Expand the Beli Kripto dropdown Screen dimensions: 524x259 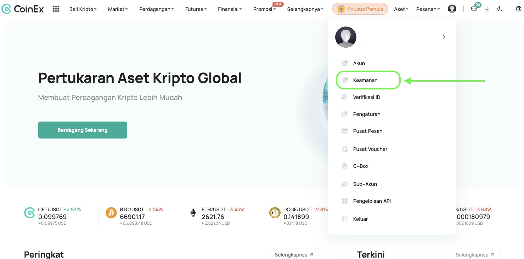(x=83, y=9)
